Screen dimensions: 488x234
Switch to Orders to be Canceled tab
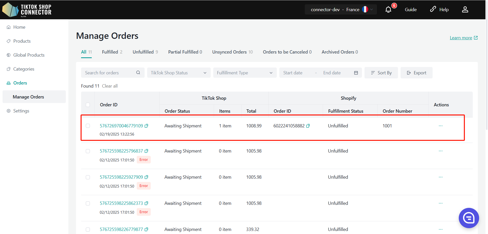[287, 52]
